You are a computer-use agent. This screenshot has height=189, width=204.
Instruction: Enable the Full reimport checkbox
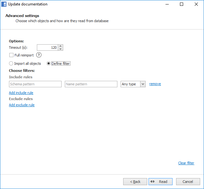[x=12, y=55]
